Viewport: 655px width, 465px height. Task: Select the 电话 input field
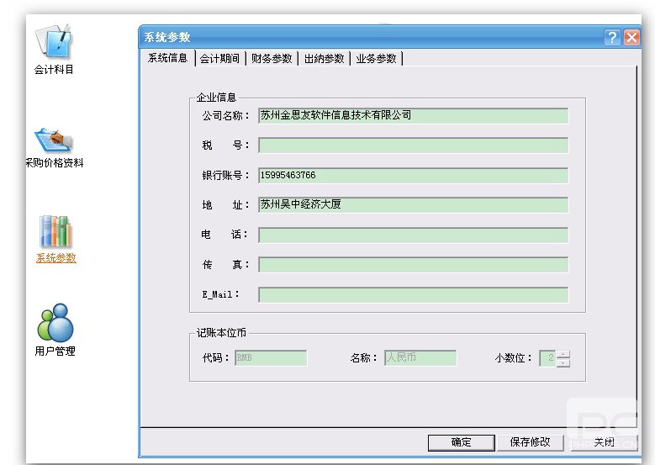coord(413,235)
